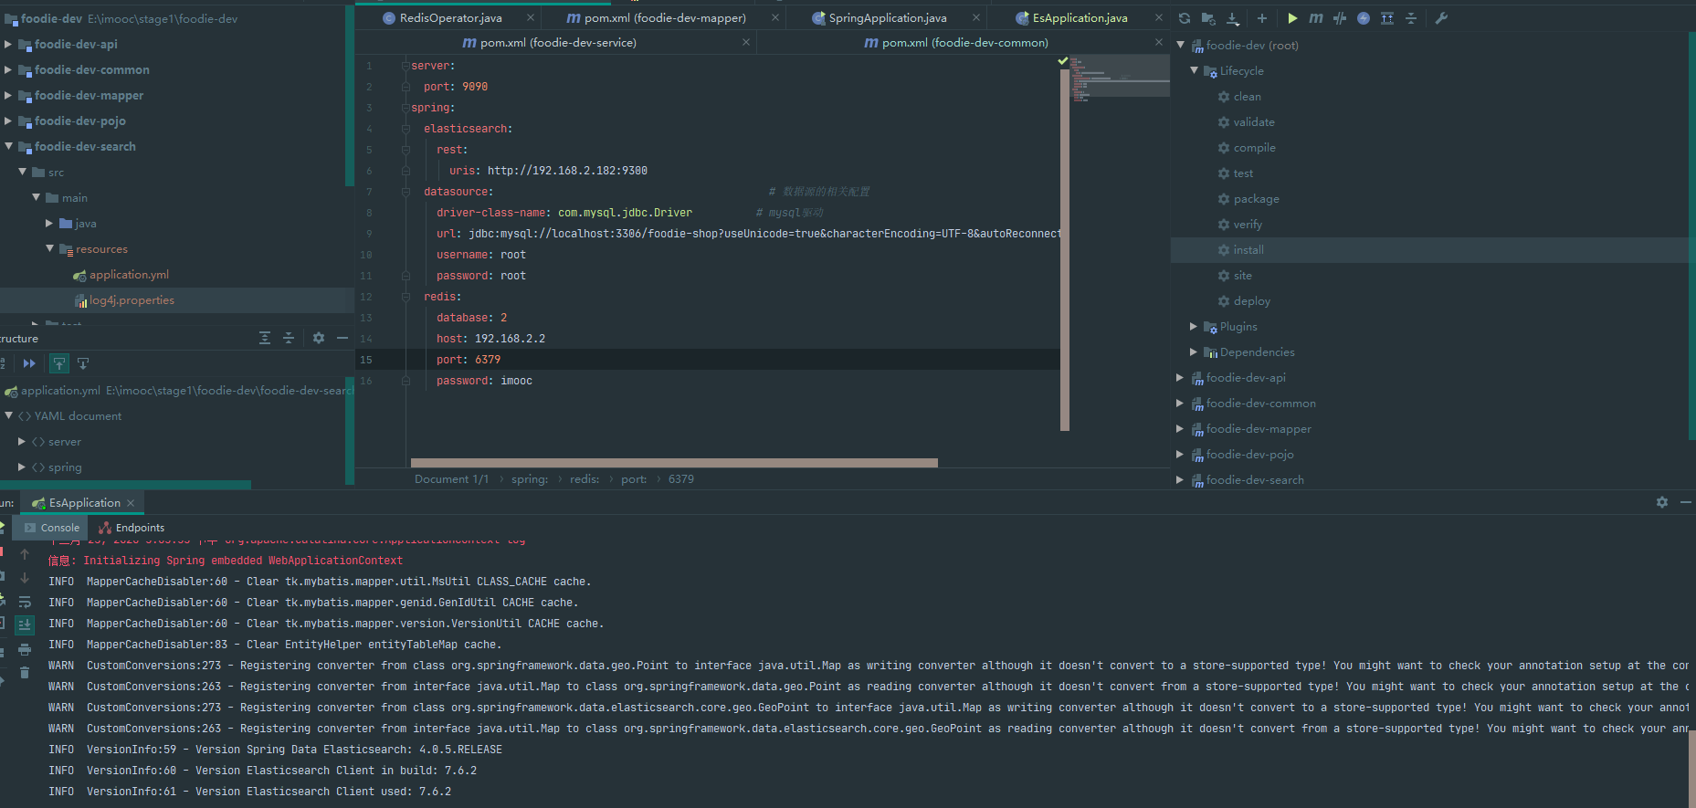1696x808 pixels.
Task: Click the editor horizontal scrollbar
Action: coord(674,463)
